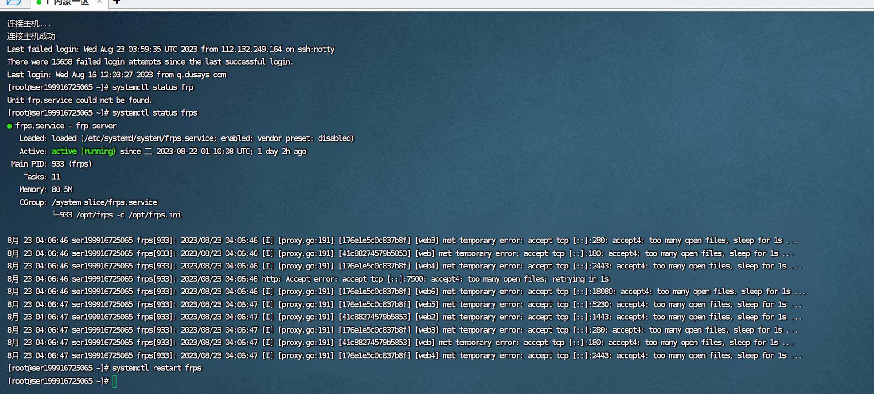Click [web4] log line at 04:06:46

[x=404, y=266]
